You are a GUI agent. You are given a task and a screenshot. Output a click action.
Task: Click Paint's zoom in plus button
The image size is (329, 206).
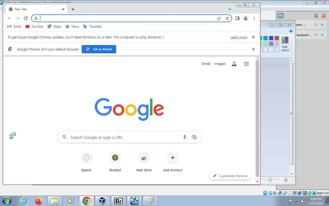[286, 180]
